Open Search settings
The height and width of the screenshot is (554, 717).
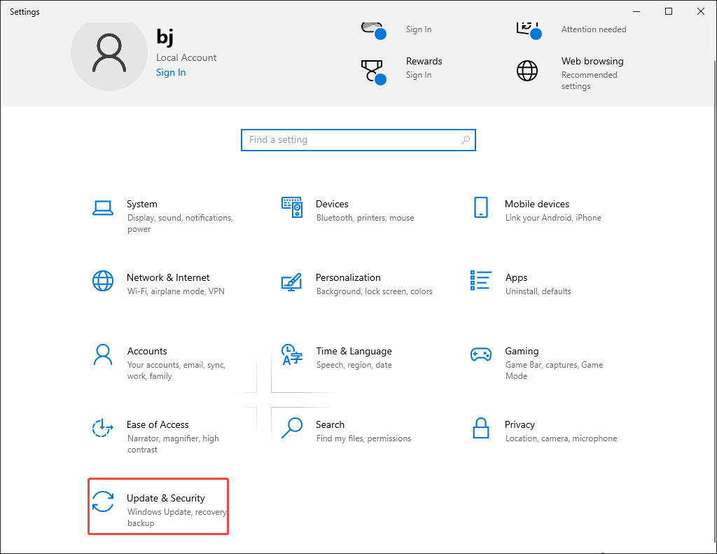coord(343,431)
